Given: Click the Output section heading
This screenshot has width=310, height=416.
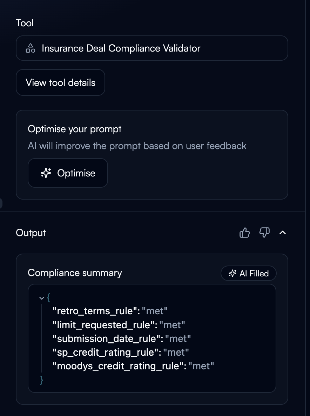Looking at the screenshot, I should tap(31, 232).
